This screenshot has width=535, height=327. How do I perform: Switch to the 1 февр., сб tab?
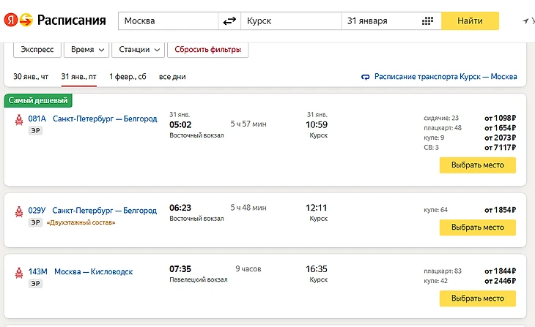coord(128,76)
